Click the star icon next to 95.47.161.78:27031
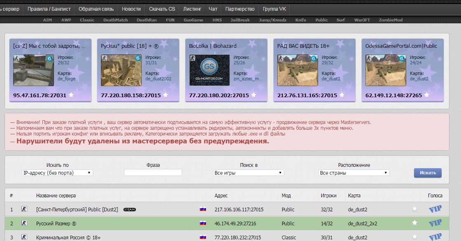Image resolution: width=461 pixels, height=241 pixels. (71, 95)
